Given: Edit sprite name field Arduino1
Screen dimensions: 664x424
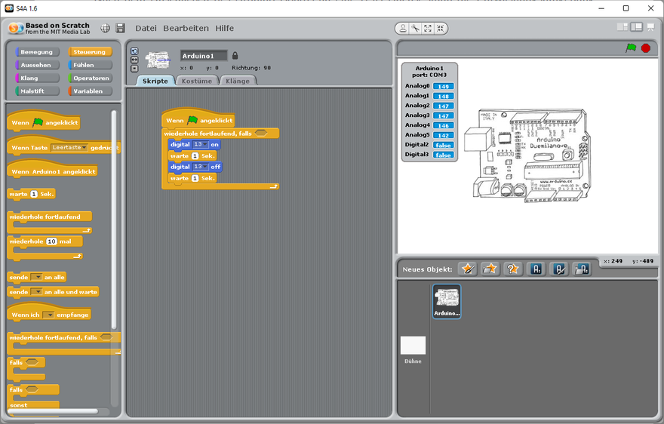Looking at the screenshot, I should [204, 56].
